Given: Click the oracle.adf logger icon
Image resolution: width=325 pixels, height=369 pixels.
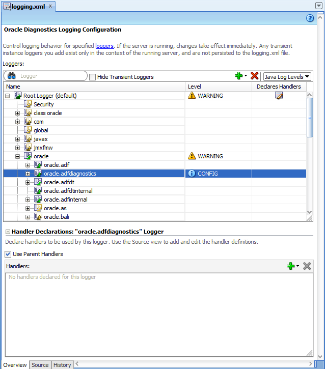Looking at the screenshot, I should click(x=38, y=165).
